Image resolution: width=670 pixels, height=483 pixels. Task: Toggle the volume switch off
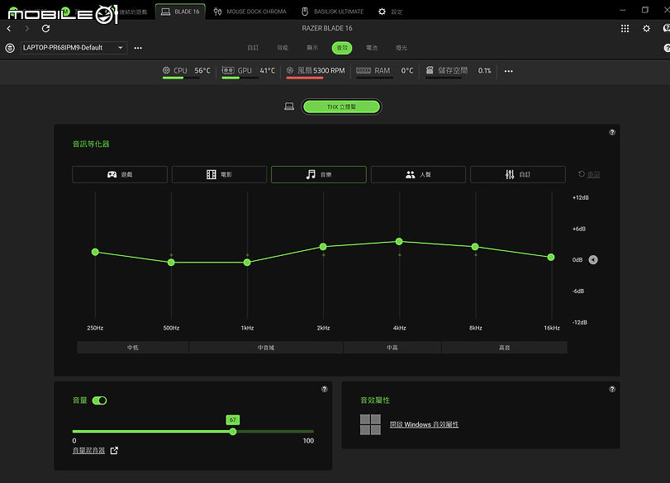(100, 400)
